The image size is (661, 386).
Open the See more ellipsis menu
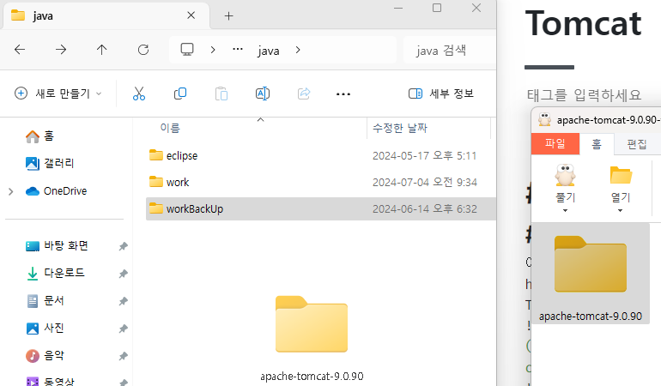(343, 94)
